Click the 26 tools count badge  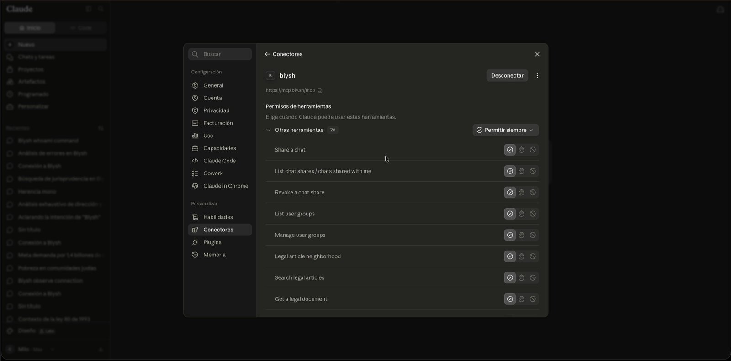point(333,130)
